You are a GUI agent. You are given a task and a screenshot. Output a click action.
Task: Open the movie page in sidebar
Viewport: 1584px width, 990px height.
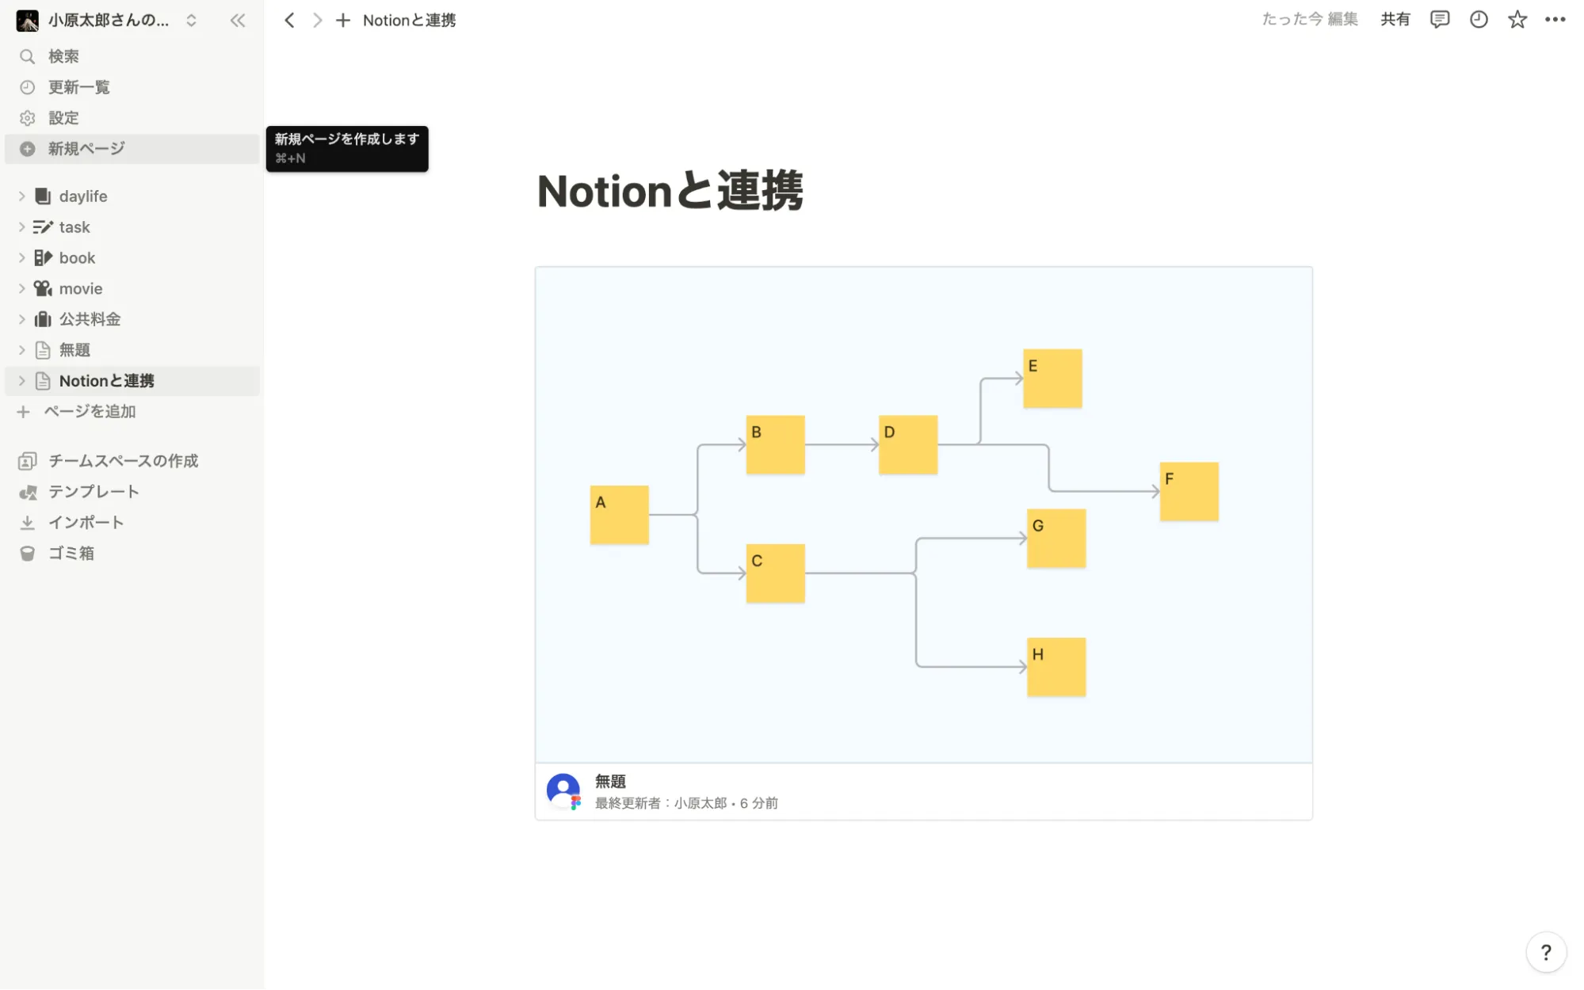point(132,289)
